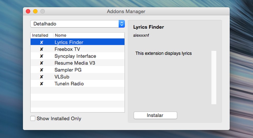
Task: Click the installed X mark beside Lyrics Finder
Action: pyautogui.click(x=41, y=42)
